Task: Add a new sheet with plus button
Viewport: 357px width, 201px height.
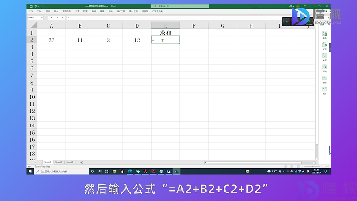Action: 81,162
